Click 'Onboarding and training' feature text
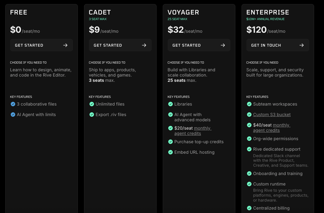The image size is (324, 213). tap(278, 173)
